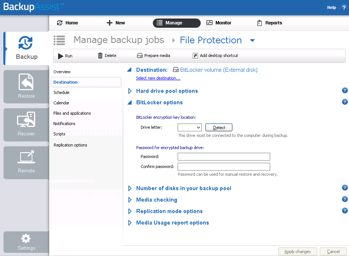
Task: Open the Drive letter dropdown
Action: point(198,128)
